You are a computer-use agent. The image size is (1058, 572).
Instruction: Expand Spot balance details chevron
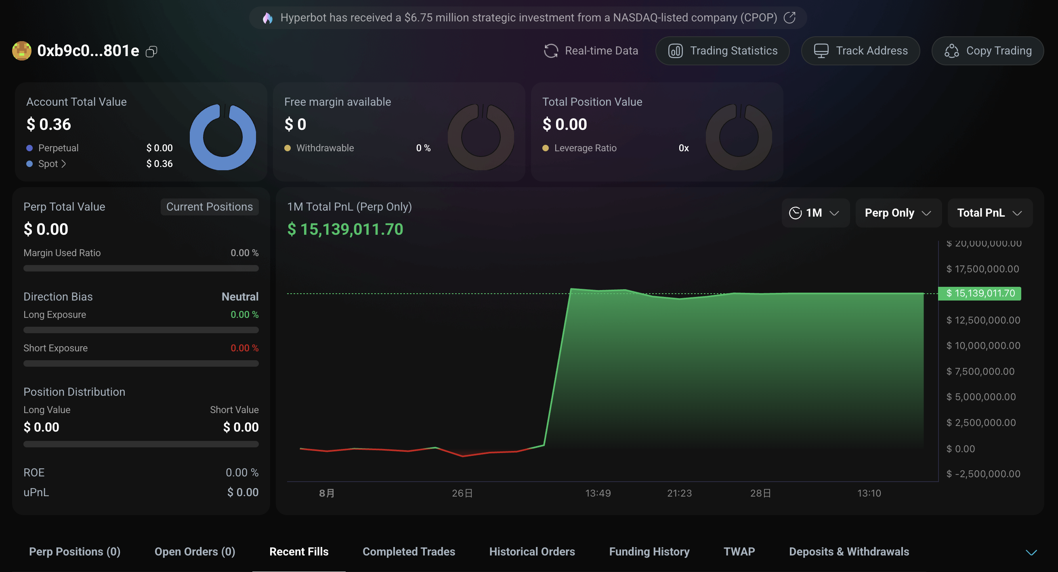pyautogui.click(x=64, y=164)
